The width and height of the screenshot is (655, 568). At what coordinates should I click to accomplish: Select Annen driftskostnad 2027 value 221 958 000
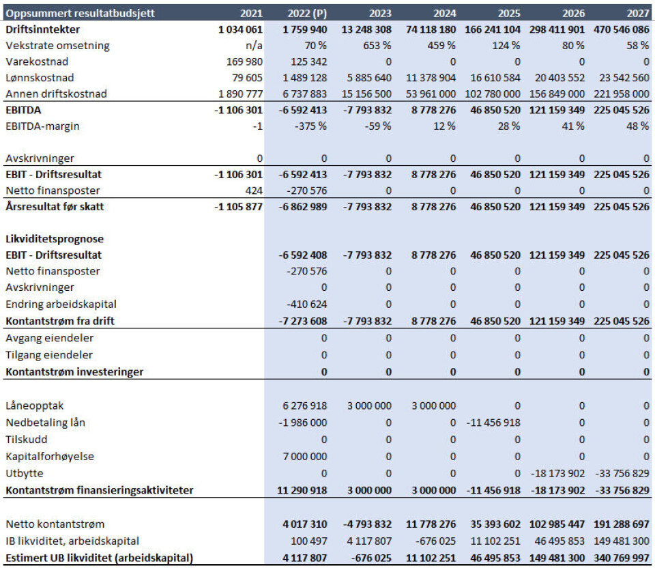617,94
